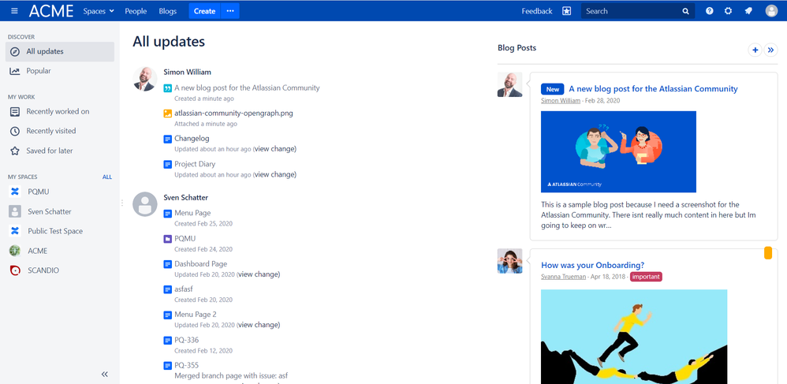Open the Changelog page

coord(192,138)
